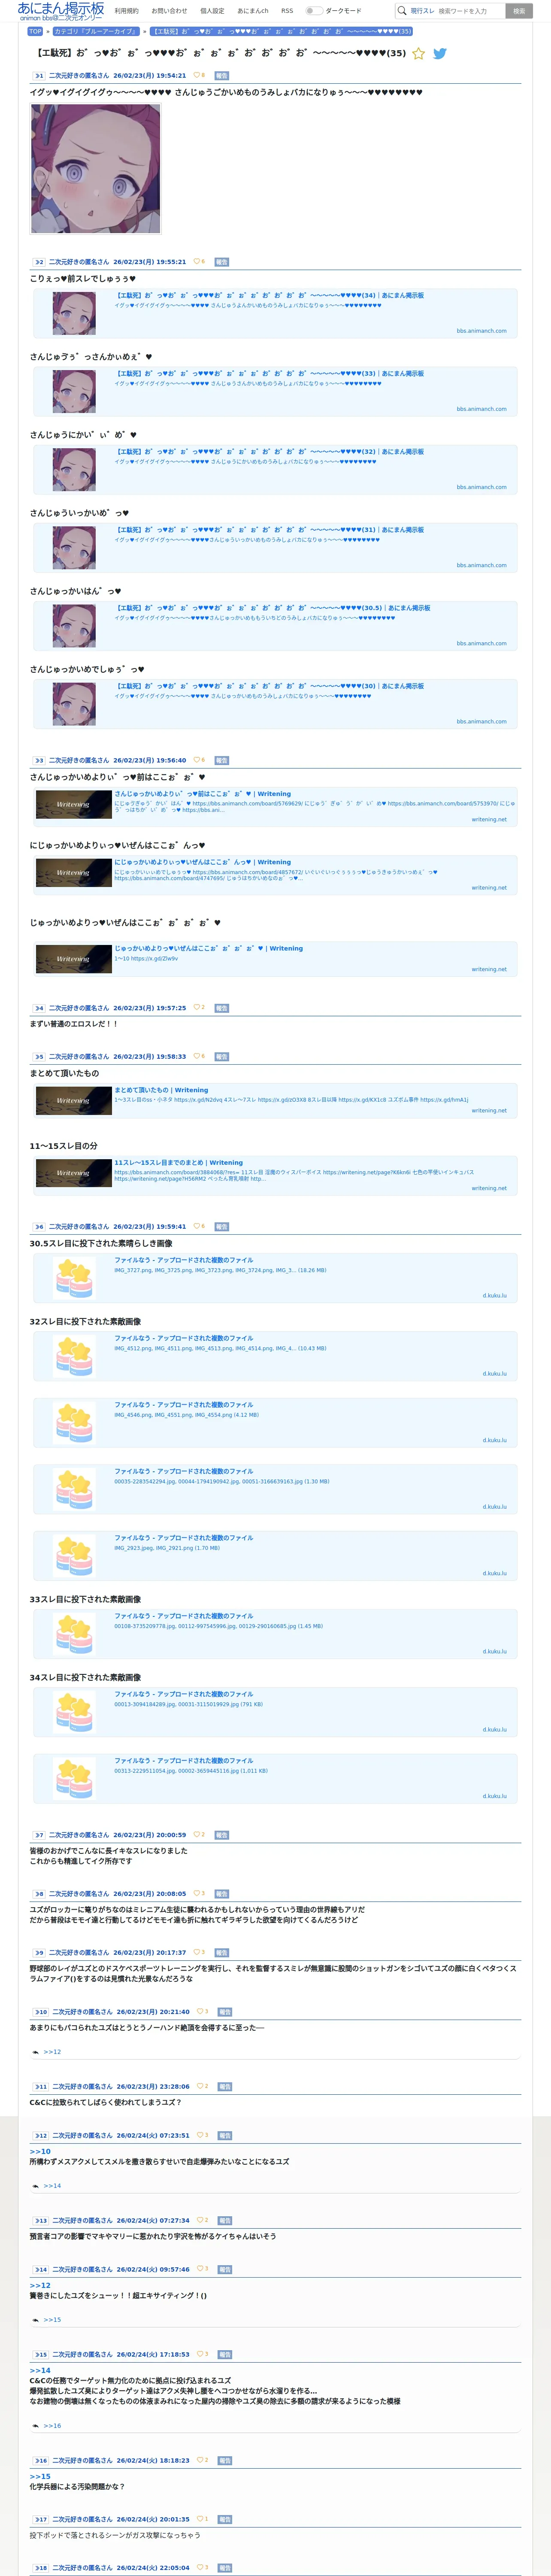This screenshot has width=551, height=2576.
Task: Click the thread title breadcrumb ending (35)
Action: [281, 31]
